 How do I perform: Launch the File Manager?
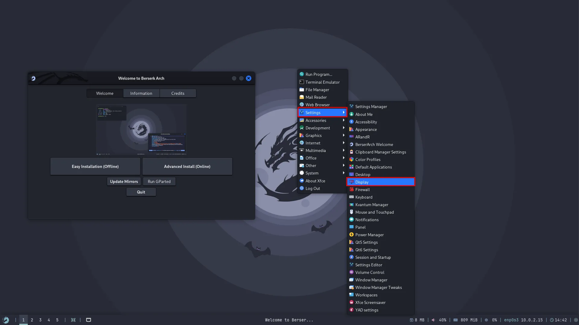coord(317,90)
